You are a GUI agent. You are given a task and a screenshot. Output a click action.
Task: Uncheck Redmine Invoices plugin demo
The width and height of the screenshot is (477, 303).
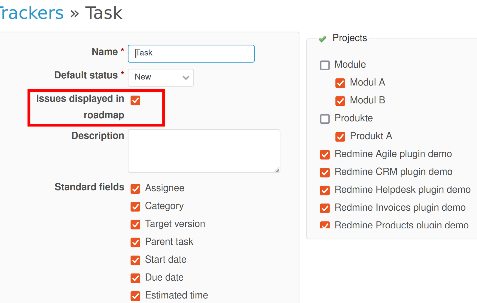pyautogui.click(x=325, y=208)
